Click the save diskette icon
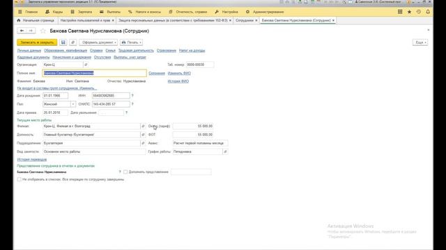446x250 pixels. click(63, 42)
